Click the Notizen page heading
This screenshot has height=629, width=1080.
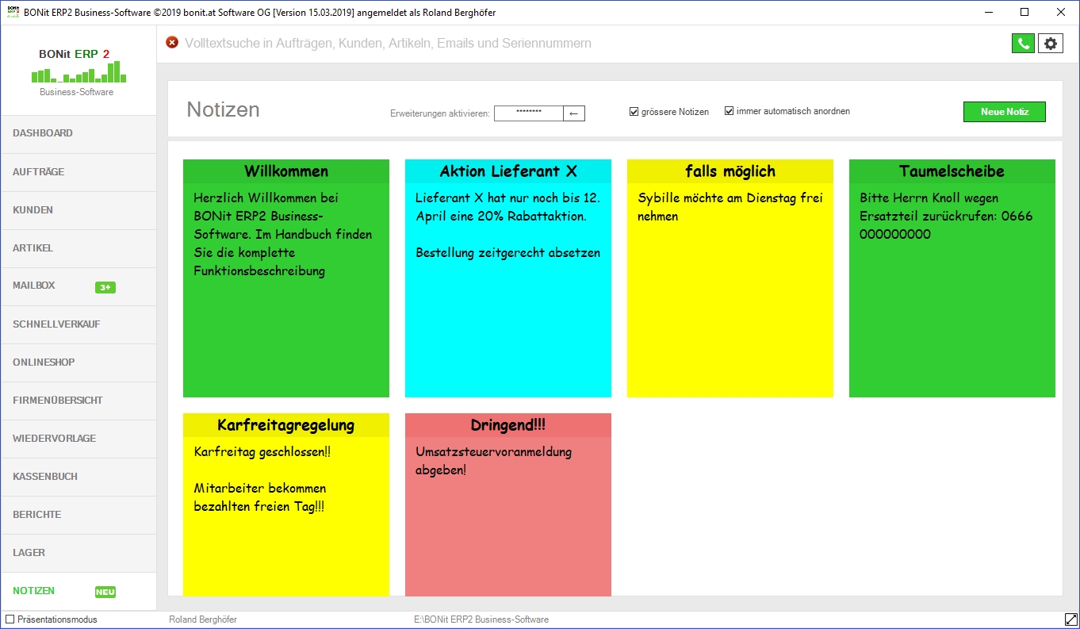[x=223, y=109]
